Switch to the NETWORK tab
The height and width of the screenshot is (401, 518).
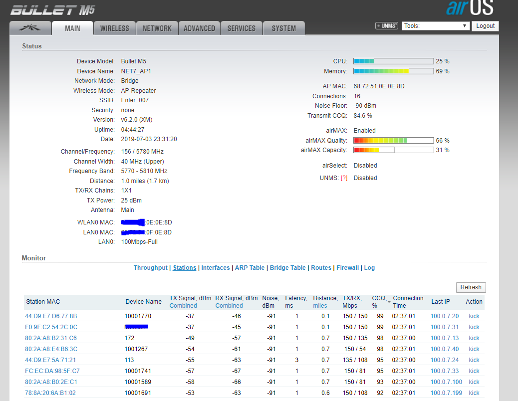[157, 28]
